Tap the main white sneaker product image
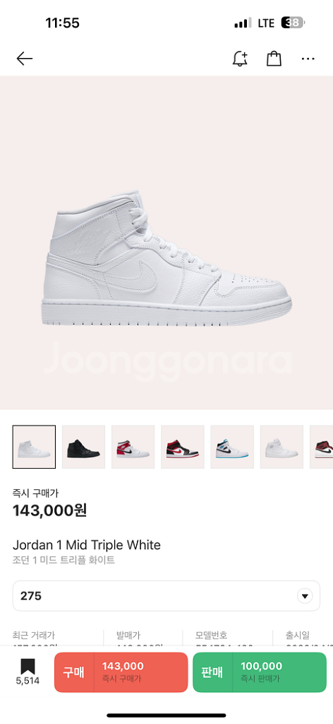 tap(166, 259)
